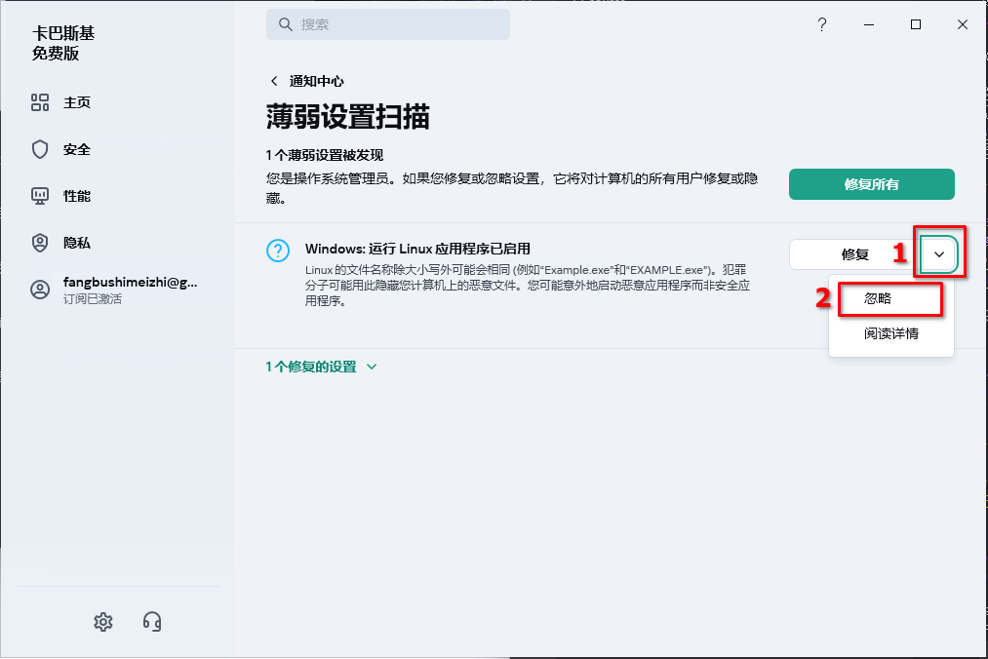Open settings via the gear icon

click(103, 621)
